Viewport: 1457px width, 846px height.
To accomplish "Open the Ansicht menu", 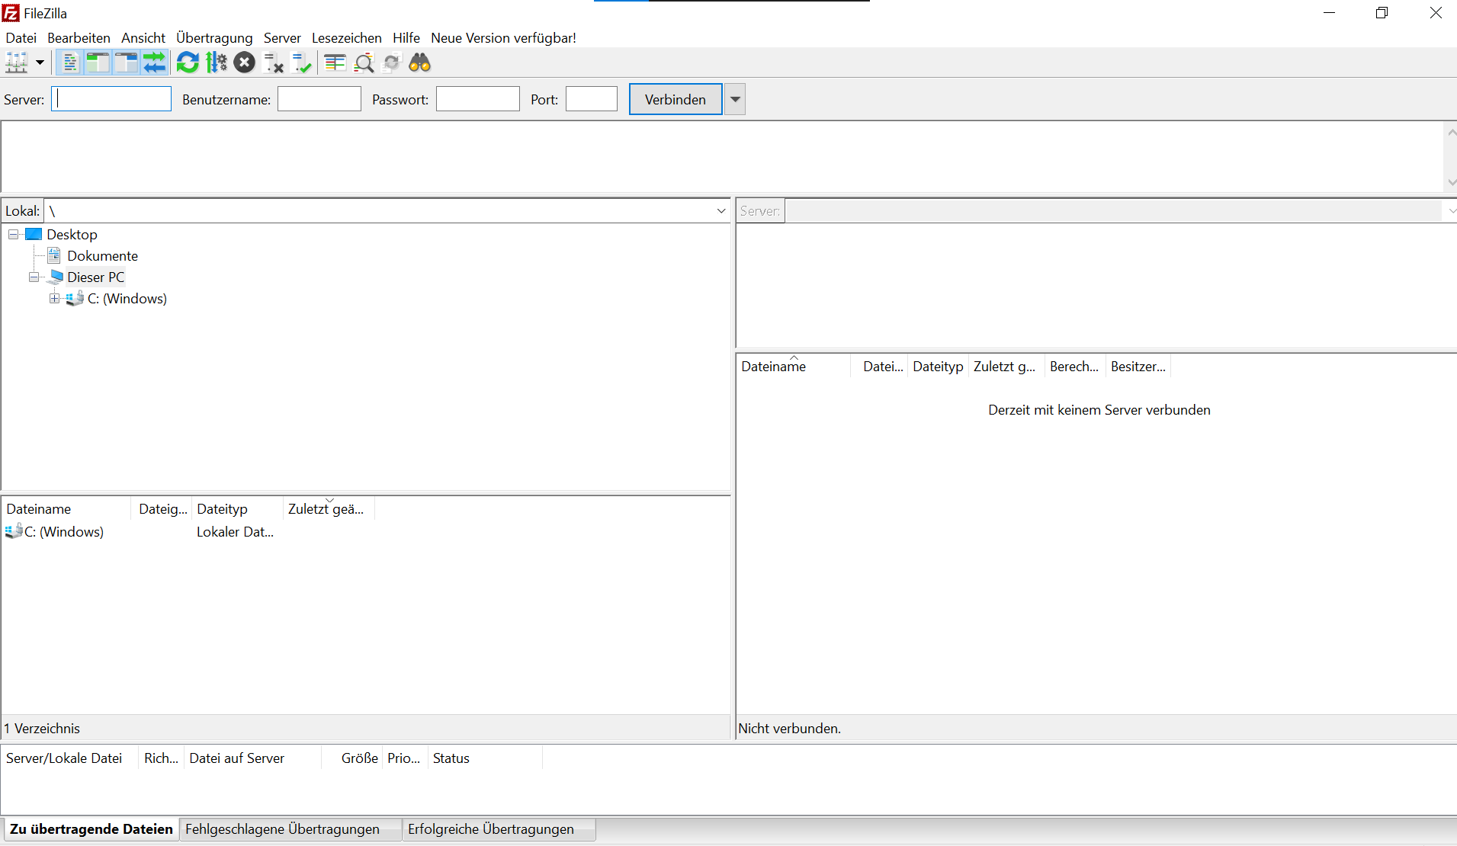I will (143, 38).
